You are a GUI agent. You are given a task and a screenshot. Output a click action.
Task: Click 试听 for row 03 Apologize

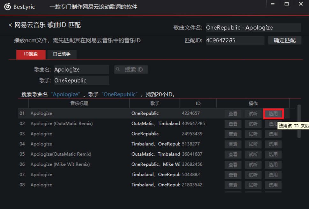(x=253, y=134)
